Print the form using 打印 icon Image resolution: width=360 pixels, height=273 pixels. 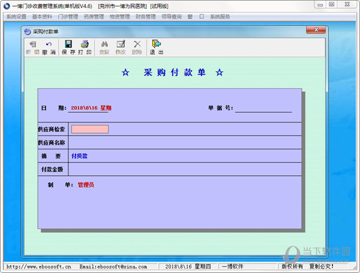(x=85, y=47)
